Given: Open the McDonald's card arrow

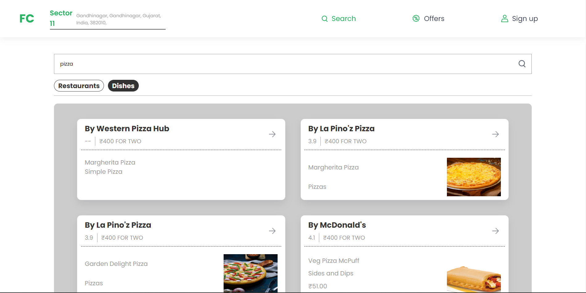Looking at the screenshot, I should [x=495, y=231].
